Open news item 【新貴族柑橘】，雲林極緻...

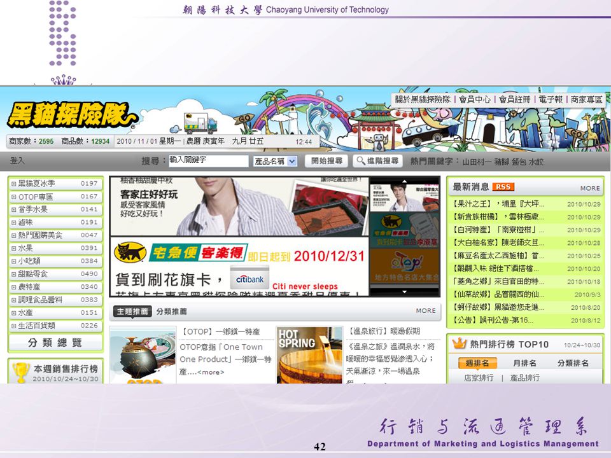(x=498, y=216)
